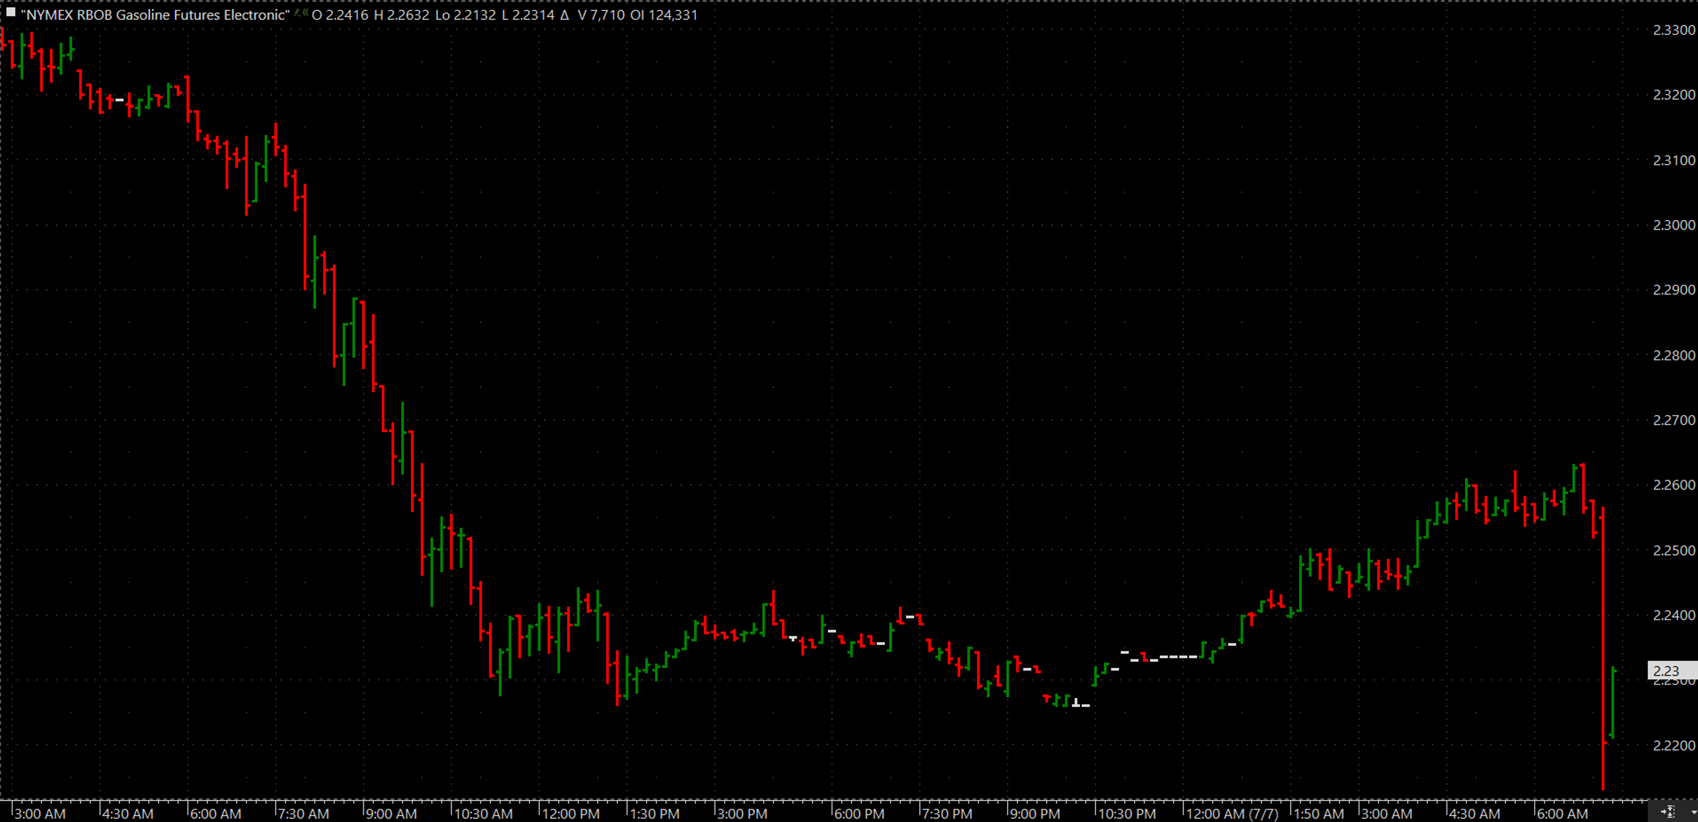Click the 2.2400 price axis label

(1674, 615)
